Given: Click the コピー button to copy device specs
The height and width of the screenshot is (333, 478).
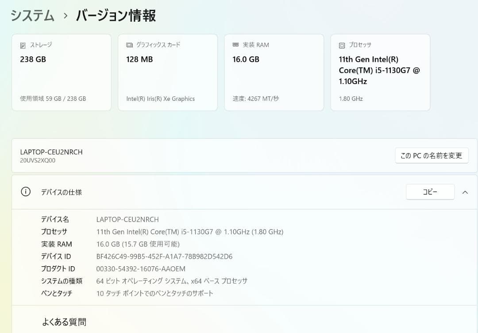Looking at the screenshot, I should click(x=430, y=191).
